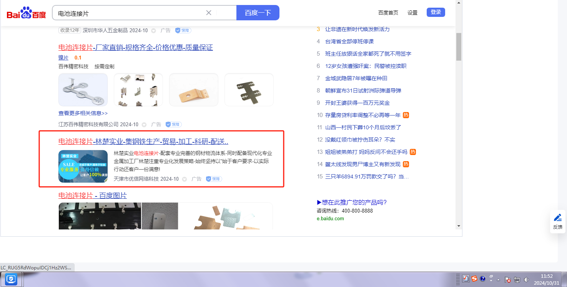567x287 pixels.
Task: Click the Show Desktop strip beside the clock
Action: point(564,279)
